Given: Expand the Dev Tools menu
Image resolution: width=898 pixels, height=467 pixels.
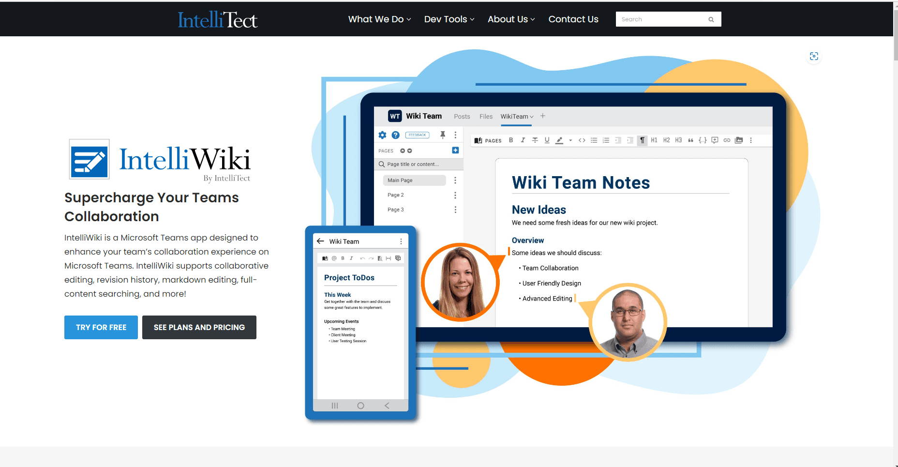Looking at the screenshot, I should coord(449,19).
